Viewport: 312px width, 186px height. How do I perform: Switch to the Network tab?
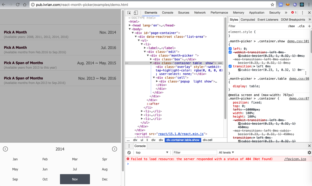tap(200, 13)
